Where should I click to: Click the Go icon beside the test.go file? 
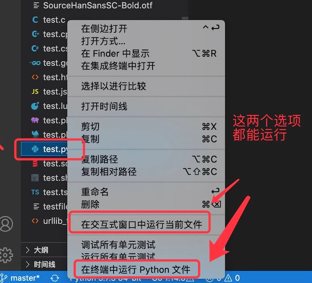35,63
